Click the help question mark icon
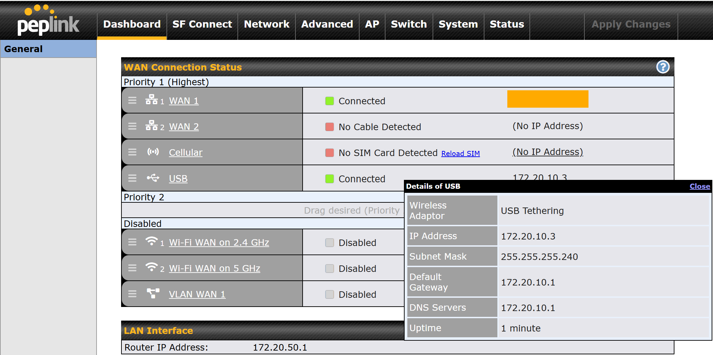Screen dimensions: 713x355 click(x=663, y=67)
